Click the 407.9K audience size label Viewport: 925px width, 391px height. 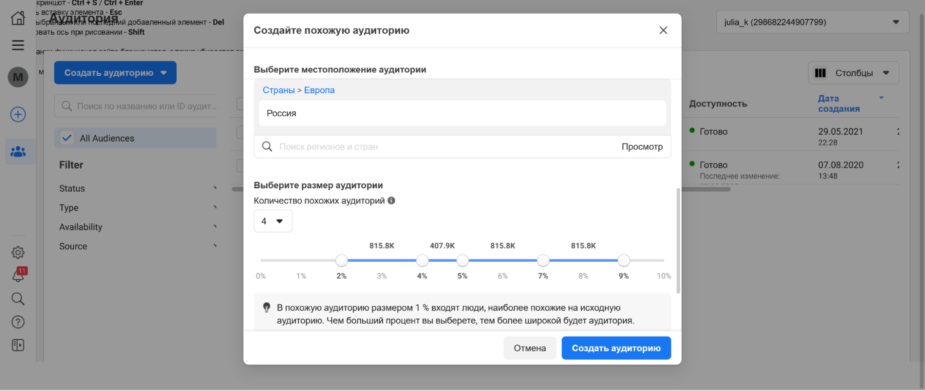pos(442,246)
